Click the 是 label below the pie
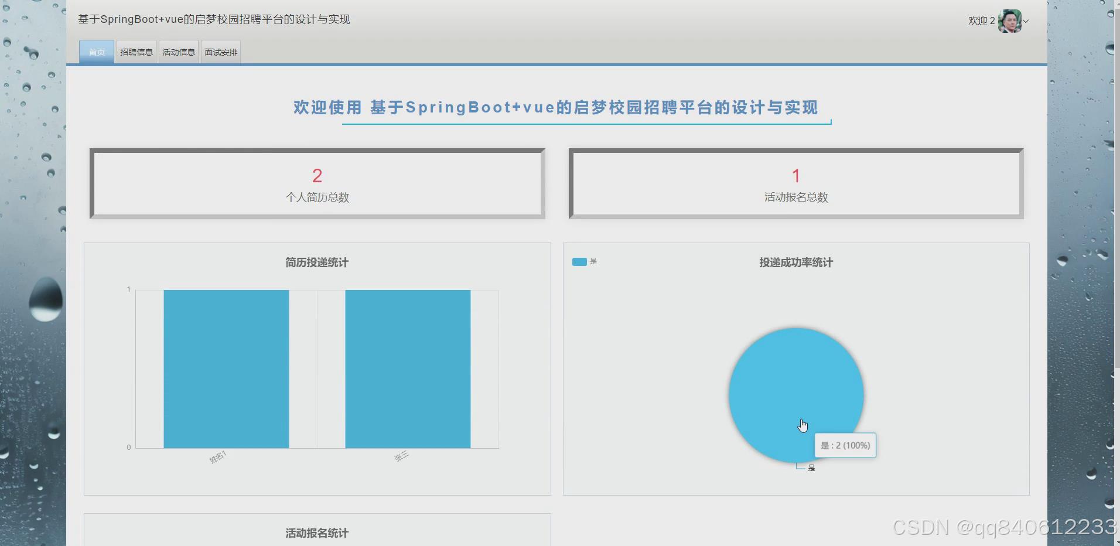 click(x=811, y=467)
